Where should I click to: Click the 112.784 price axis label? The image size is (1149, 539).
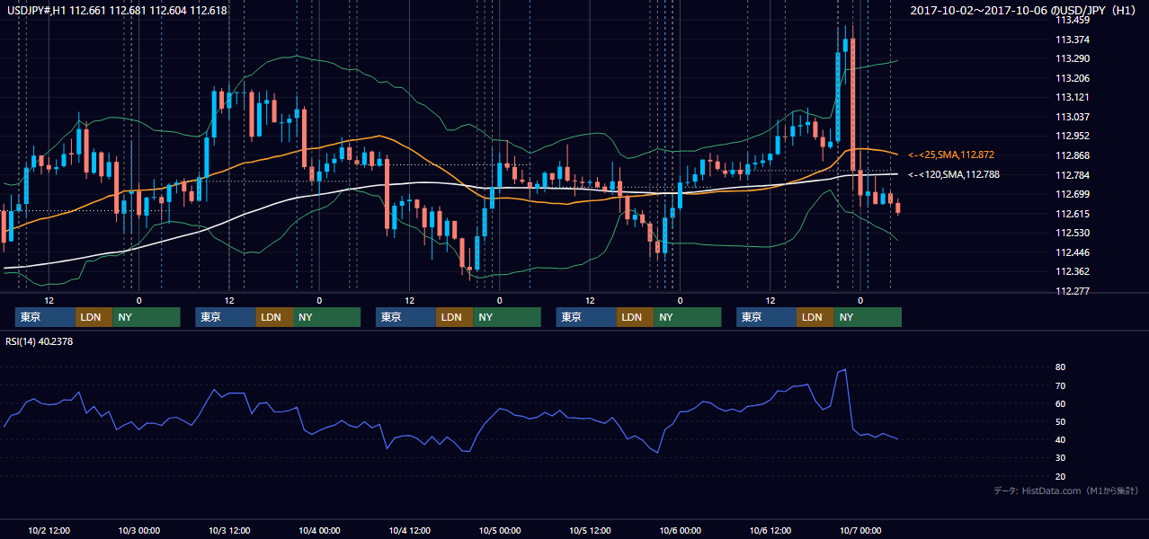[1073, 175]
